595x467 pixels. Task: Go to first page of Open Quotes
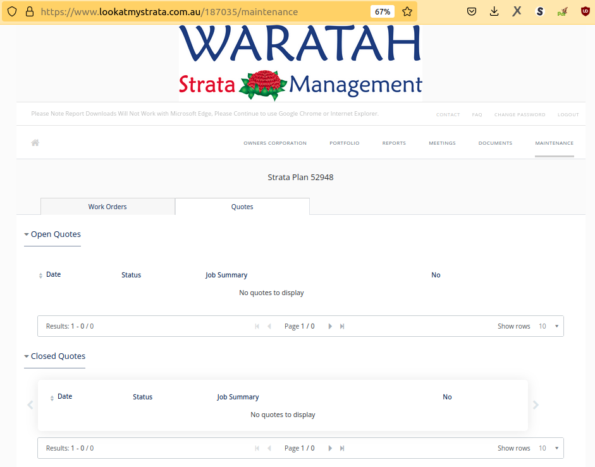coord(257,326)
